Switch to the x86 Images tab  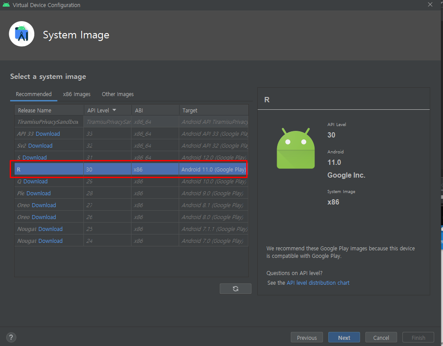coord(77,94)
